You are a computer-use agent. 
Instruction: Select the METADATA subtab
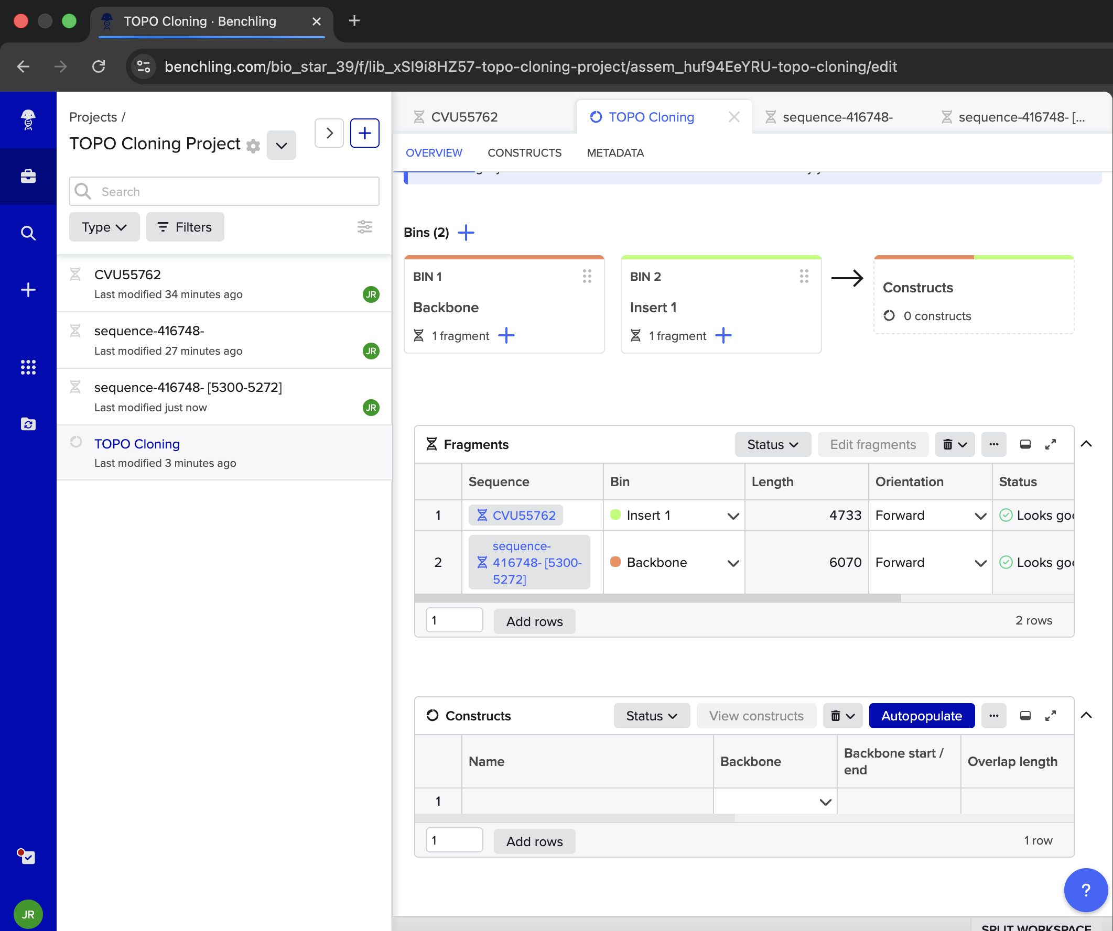615,153
